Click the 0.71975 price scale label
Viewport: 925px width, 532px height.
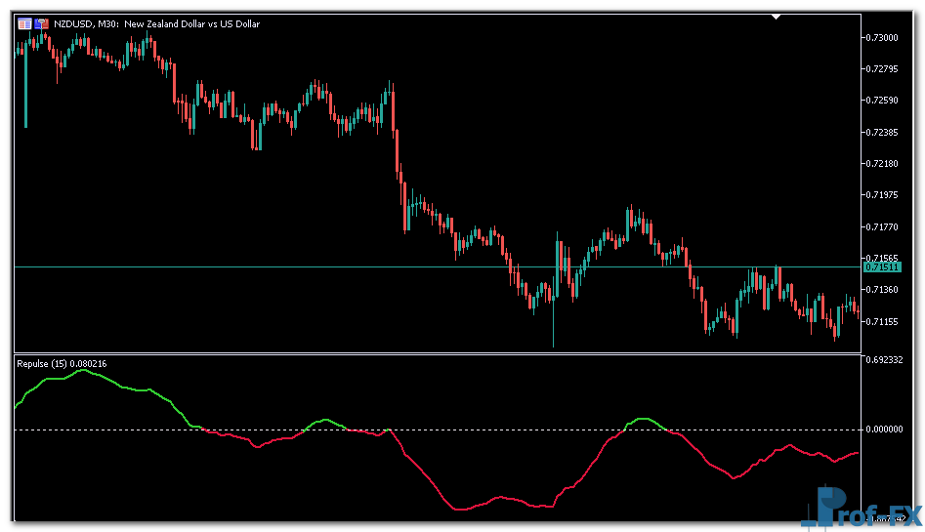[x=883, y=195]
